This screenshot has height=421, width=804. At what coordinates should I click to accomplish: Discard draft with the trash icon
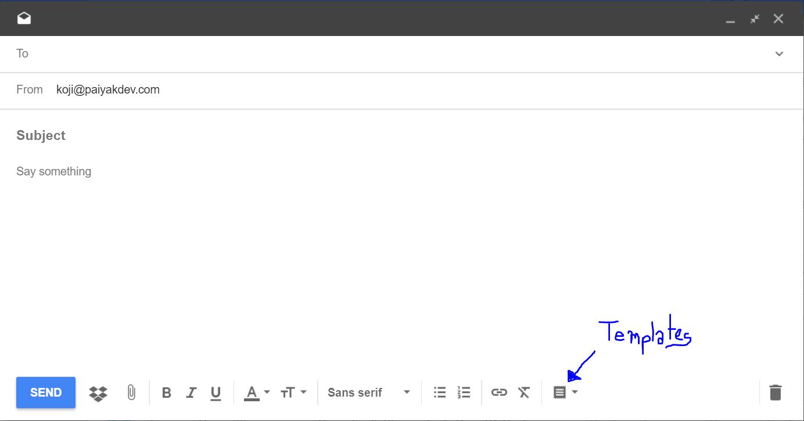pos(775,393)
